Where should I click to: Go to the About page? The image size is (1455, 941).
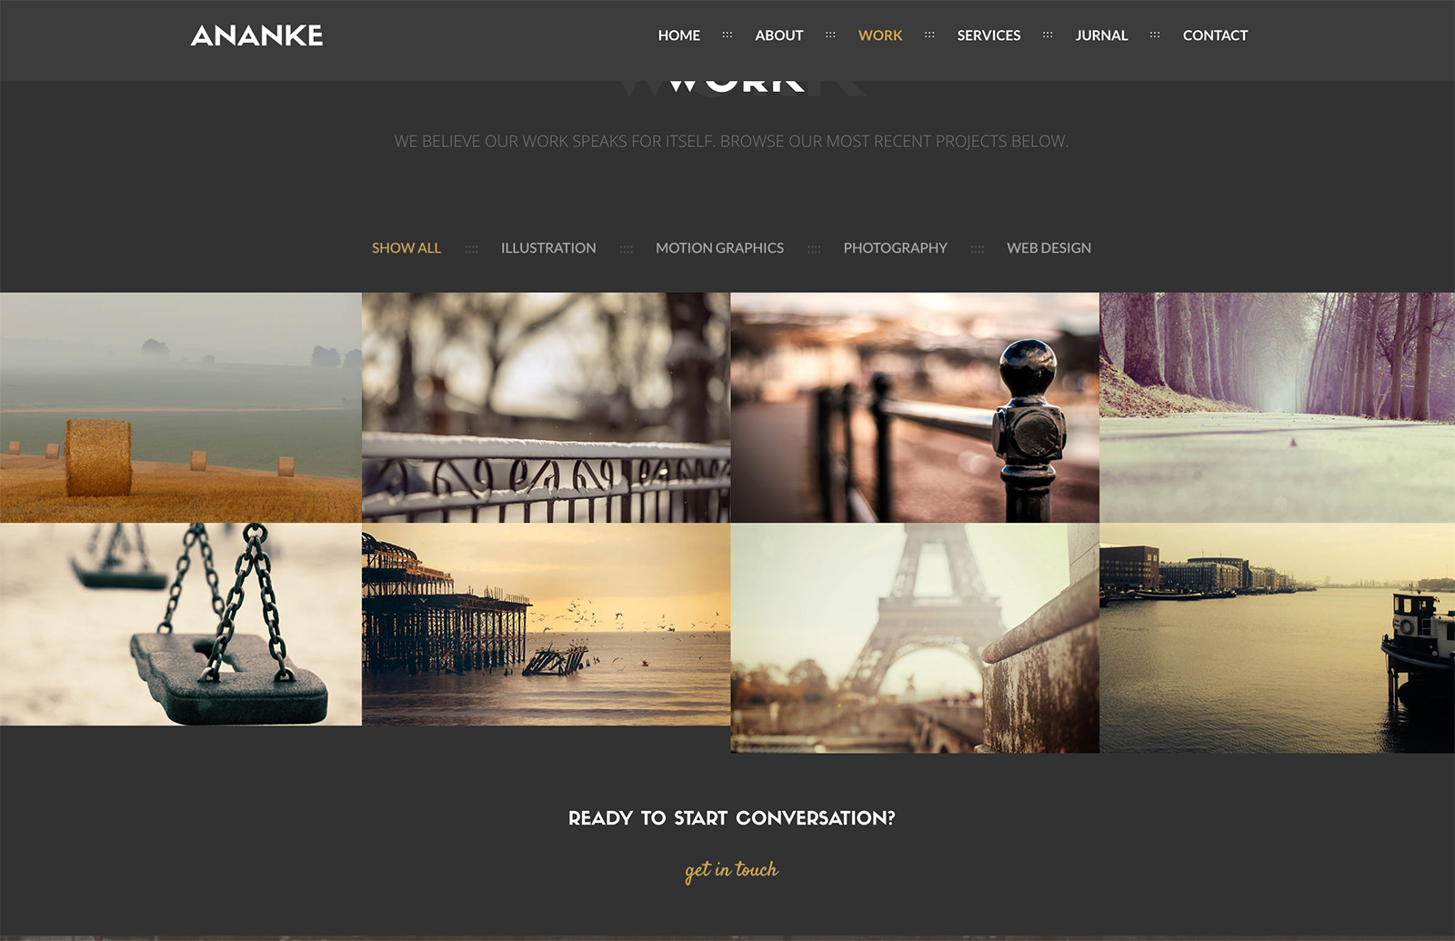778,35
